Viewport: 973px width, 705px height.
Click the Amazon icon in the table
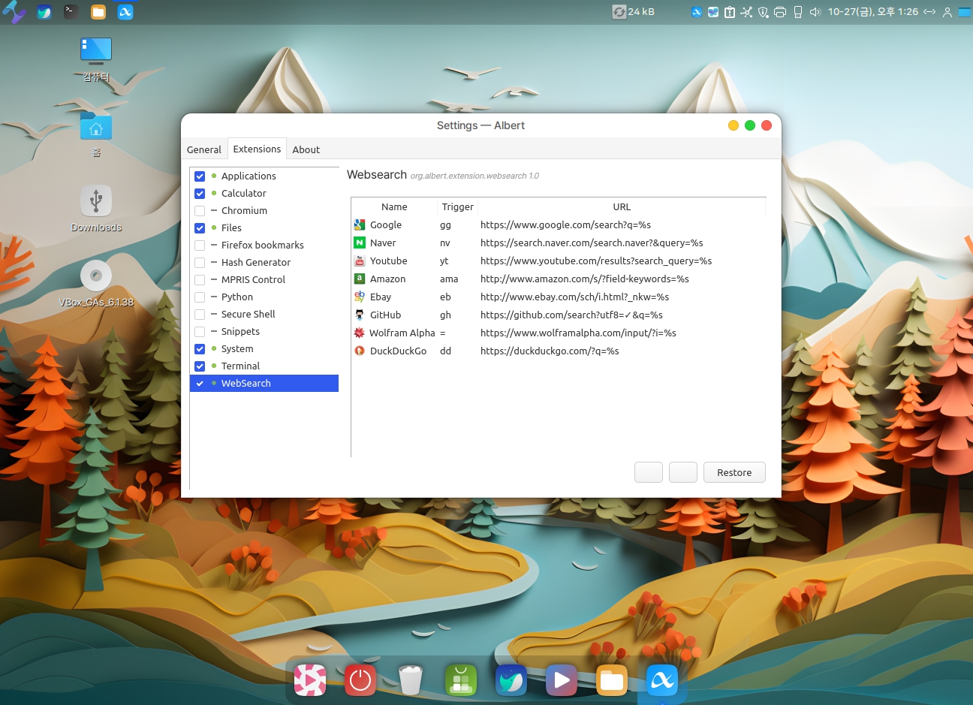click(360, 279)
